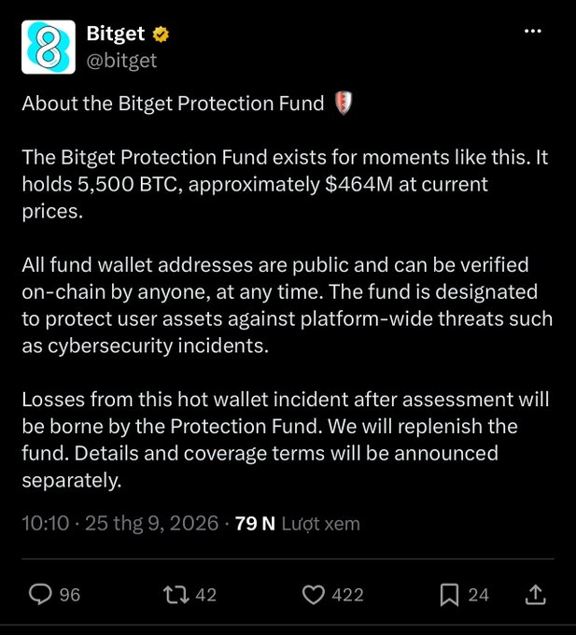Screen dimensions: 576x635
Task: Click the reply speech bubble icon
Action: click(x=40, y=595)
